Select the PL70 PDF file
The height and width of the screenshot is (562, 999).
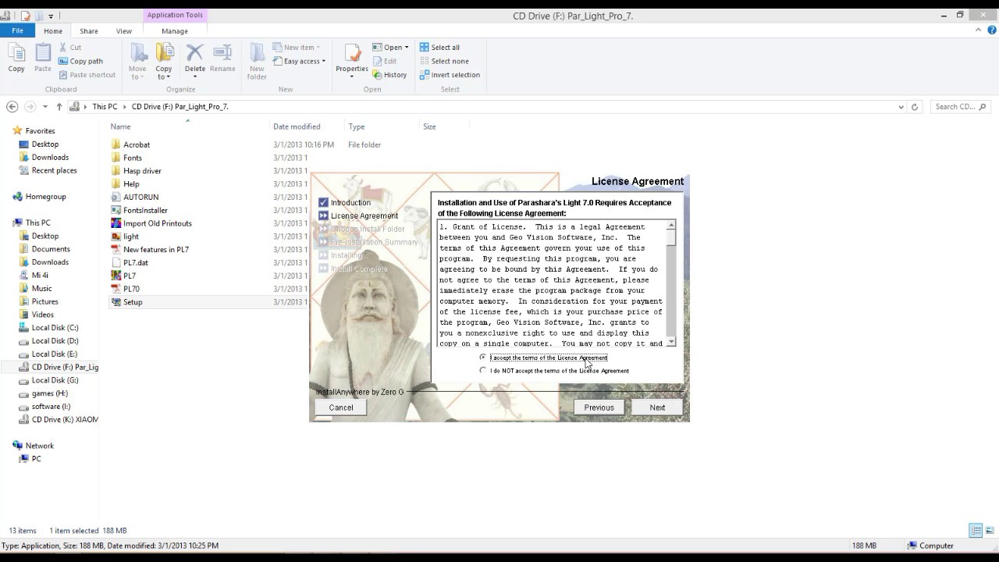(131, 289)
